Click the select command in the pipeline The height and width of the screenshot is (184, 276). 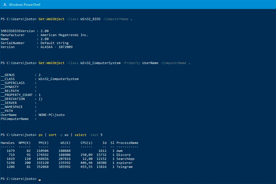(81, 135)
